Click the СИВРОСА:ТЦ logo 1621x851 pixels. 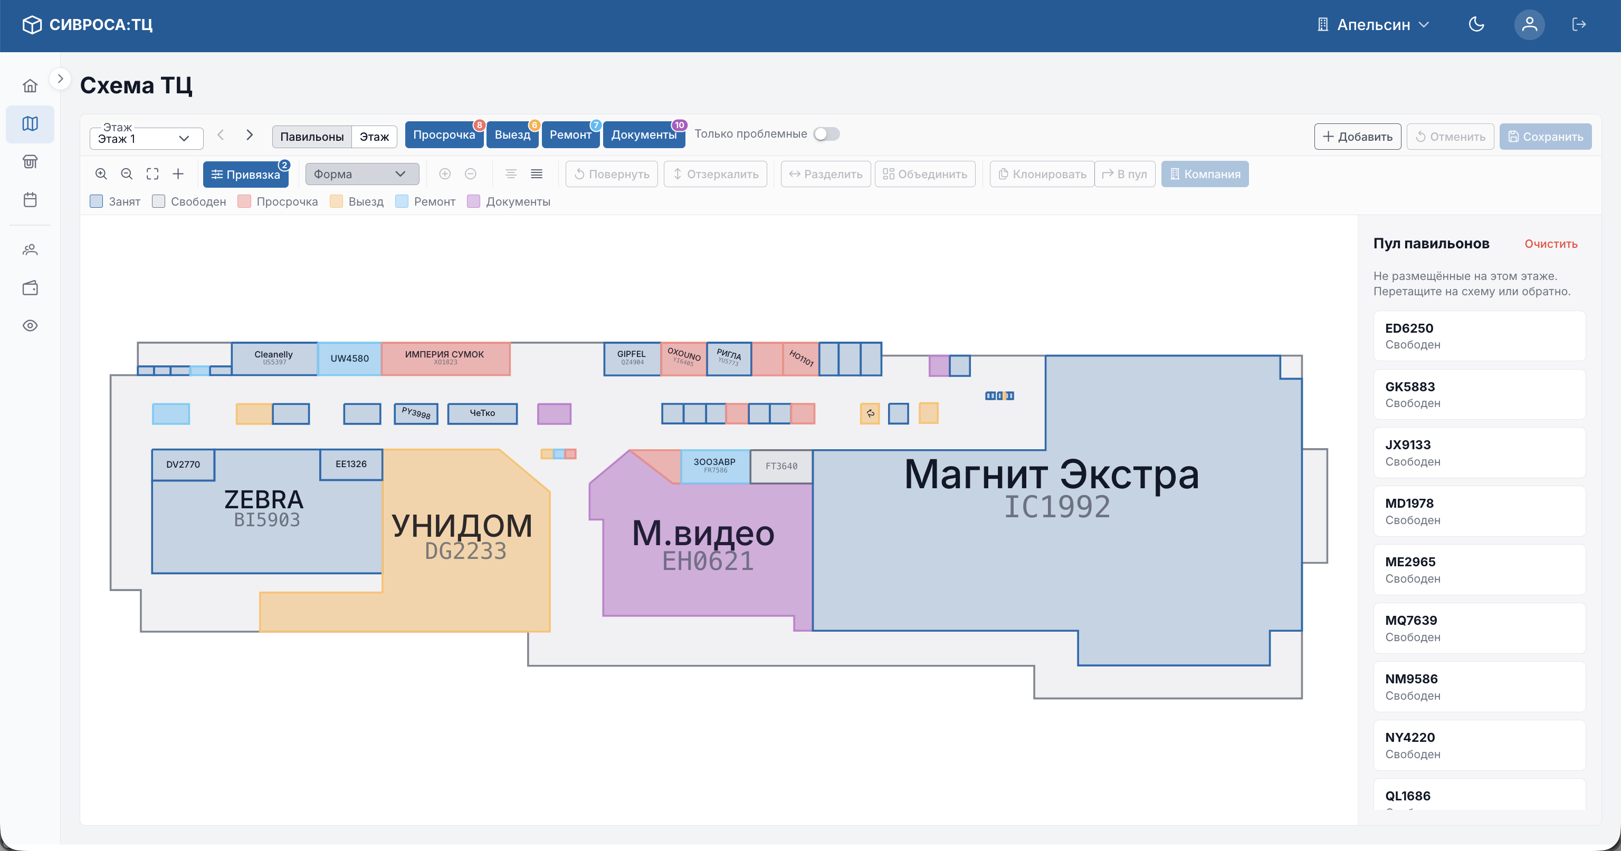(x=88, y=25)
